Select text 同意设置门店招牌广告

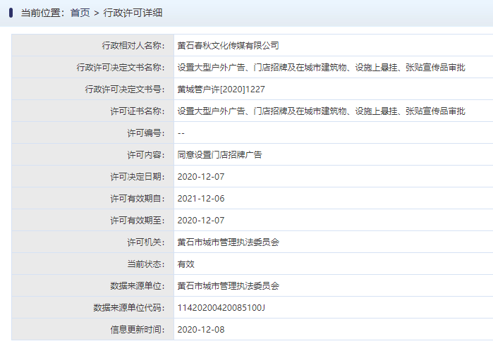219,155
